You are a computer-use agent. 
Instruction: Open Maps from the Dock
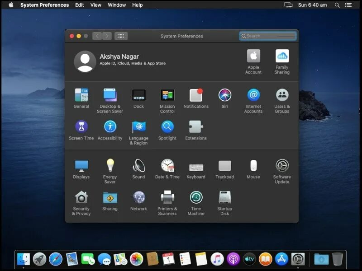click(x=120, y=259)
